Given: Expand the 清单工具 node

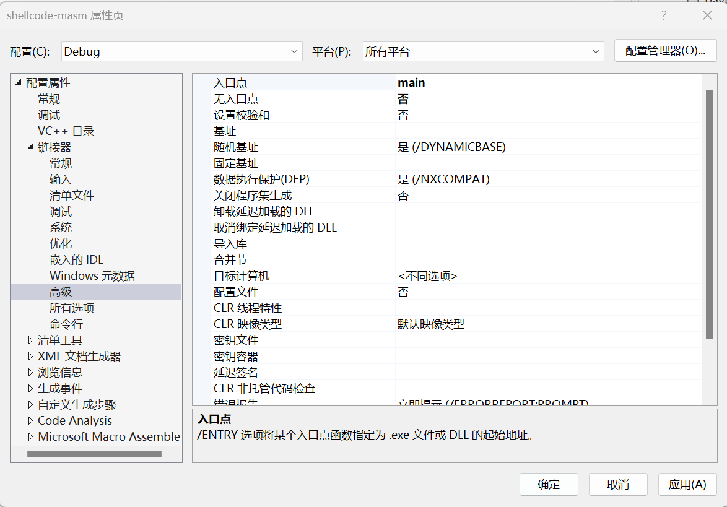Looking at the screenshot, I should [x=30, y=340].
